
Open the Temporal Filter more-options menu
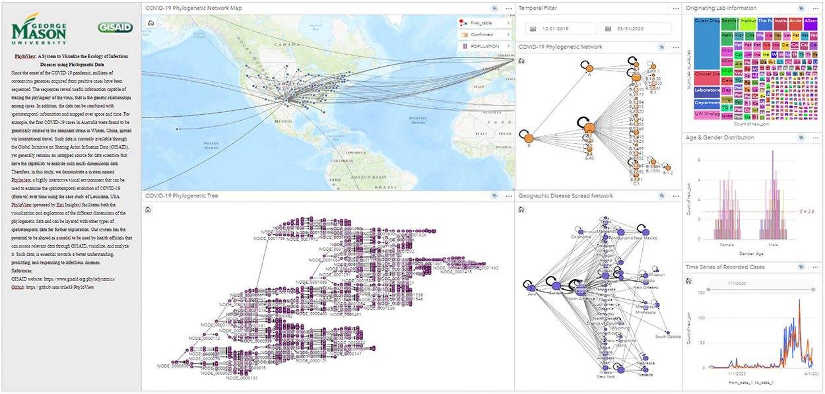pos(675,9)
